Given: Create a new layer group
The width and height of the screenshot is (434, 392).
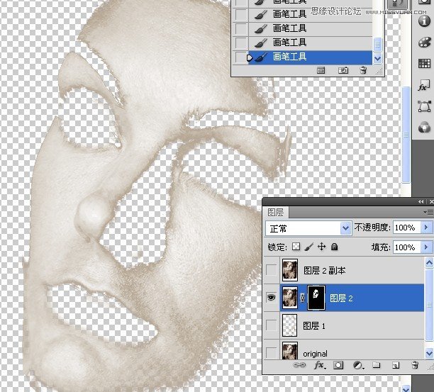Looking at the screenshot, I should 377,365.
